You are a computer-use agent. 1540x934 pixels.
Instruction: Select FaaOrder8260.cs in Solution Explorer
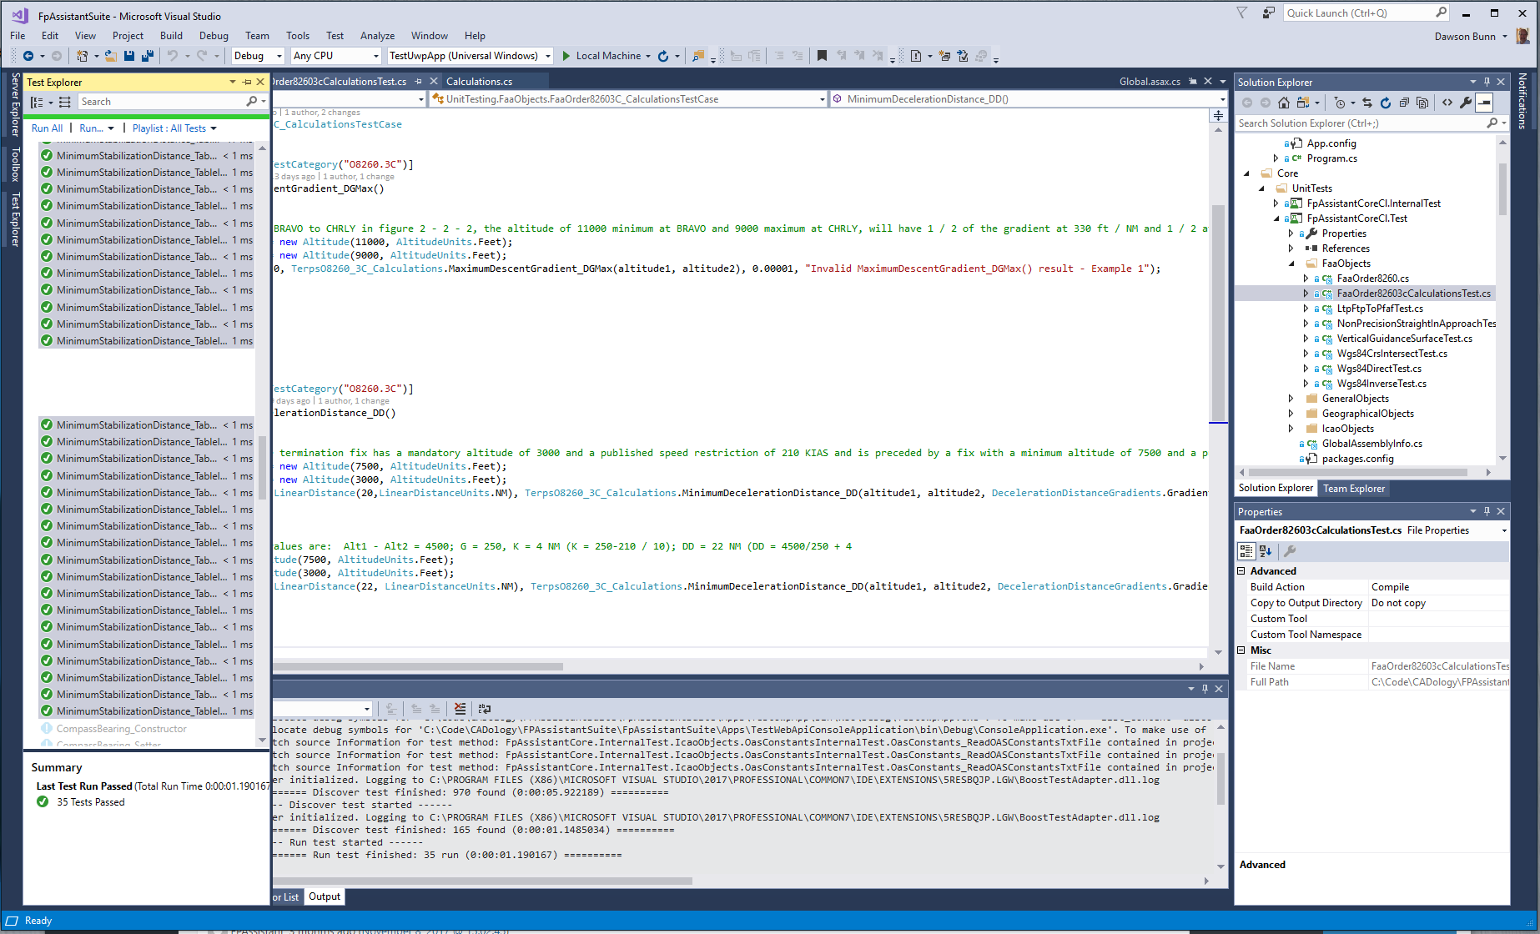1372,279
